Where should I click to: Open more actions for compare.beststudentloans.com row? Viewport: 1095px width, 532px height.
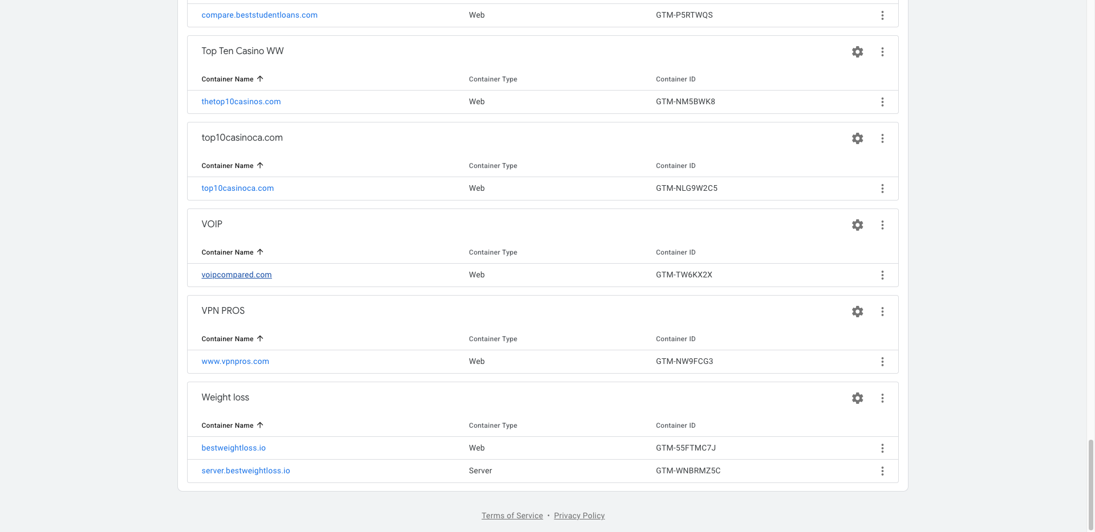point(882,15)
